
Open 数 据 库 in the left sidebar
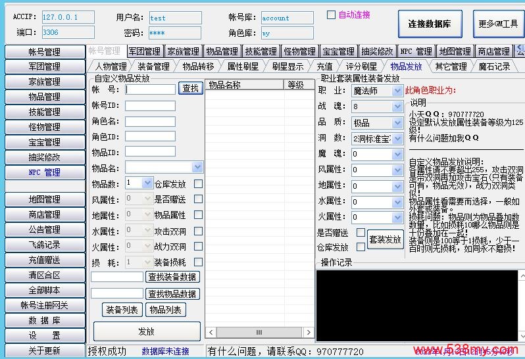tap(45, 320)
